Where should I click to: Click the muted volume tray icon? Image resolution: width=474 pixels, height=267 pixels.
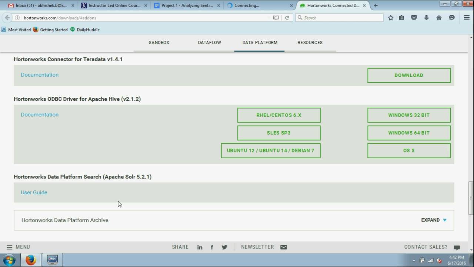click(439, 260)
